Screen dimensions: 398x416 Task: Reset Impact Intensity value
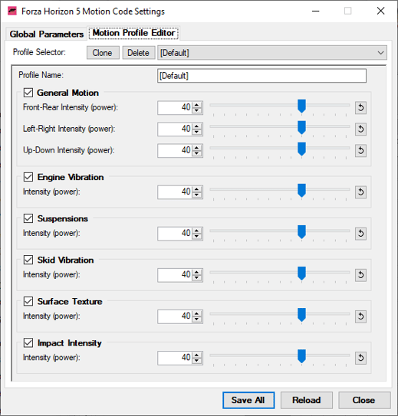[360, 358]
